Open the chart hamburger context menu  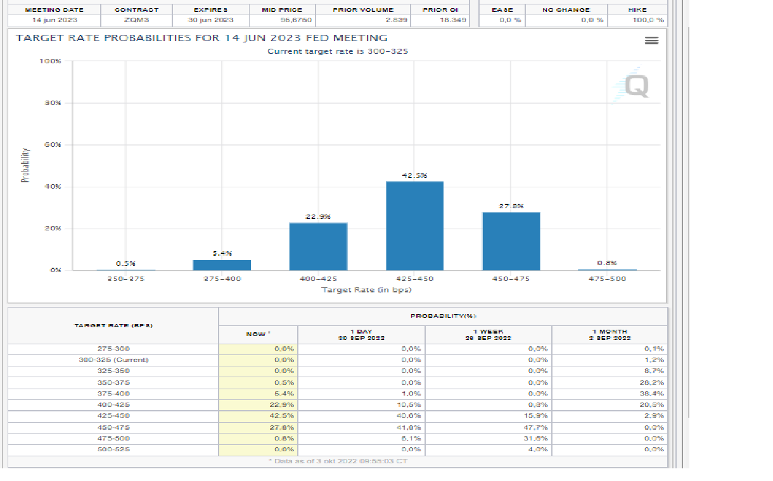tap(651, 41)
